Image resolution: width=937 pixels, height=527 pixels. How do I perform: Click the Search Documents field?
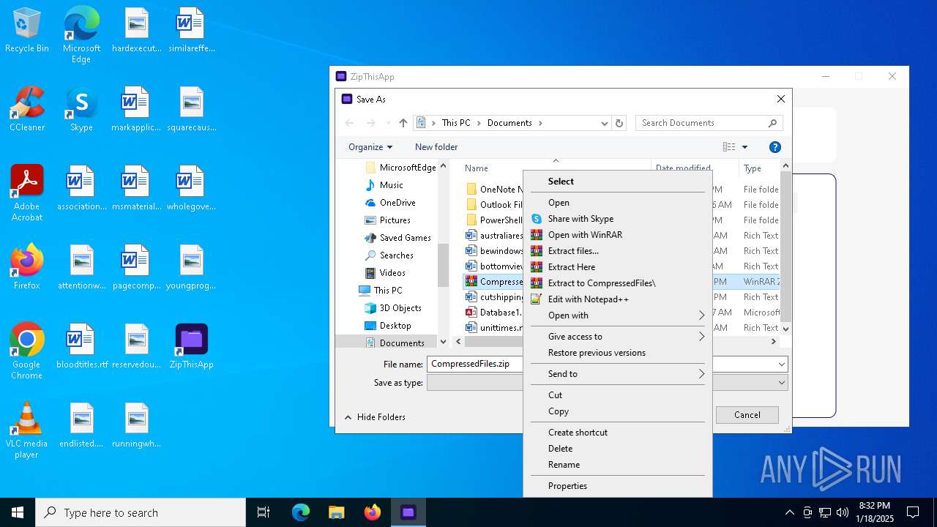point(709,123)
